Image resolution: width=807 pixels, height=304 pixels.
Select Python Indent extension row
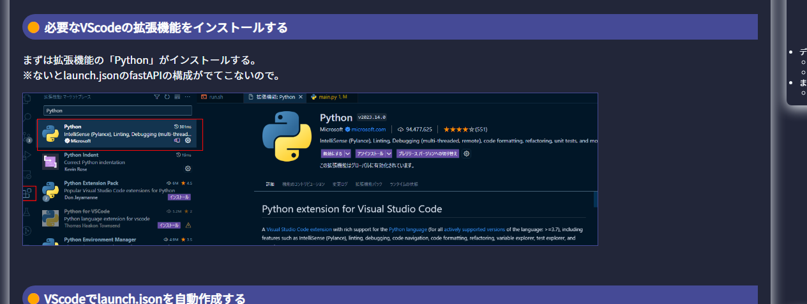[116, 162]
